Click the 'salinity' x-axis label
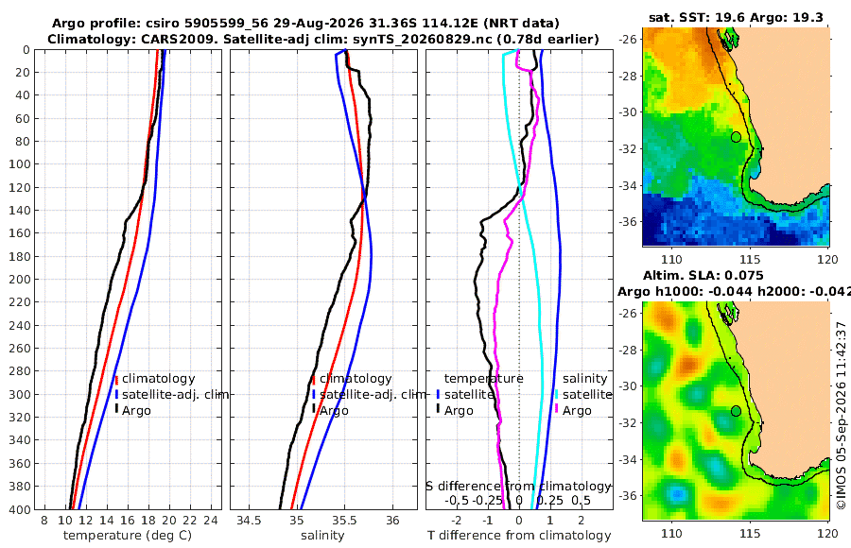 [x=322, y=536]
